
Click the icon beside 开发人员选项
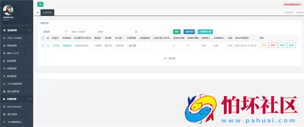pyautogui.click(x=4, y=38)
